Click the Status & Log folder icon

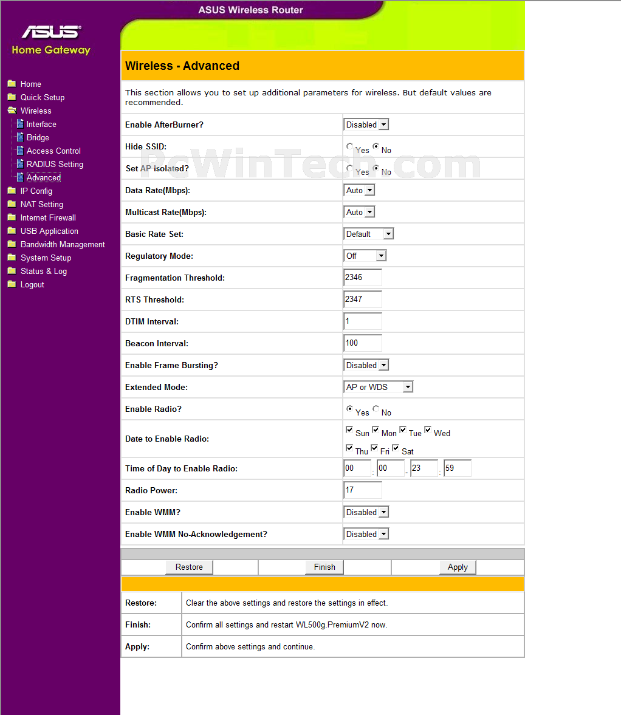coord(12,271)
